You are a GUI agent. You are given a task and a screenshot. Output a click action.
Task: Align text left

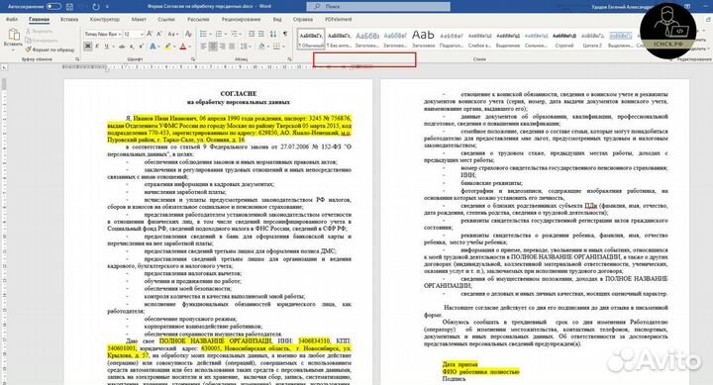click(x=203, y=47)
